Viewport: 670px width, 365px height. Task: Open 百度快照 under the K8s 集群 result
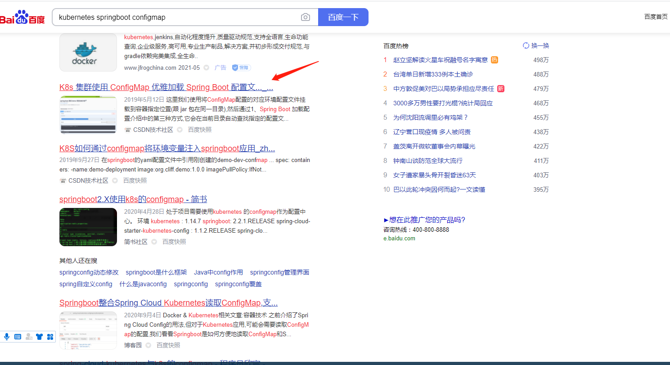199,130
